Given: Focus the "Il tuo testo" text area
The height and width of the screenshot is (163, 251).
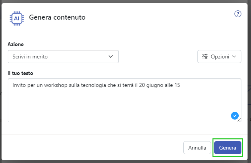Looking at the screenshot, I should coord(125,100).
